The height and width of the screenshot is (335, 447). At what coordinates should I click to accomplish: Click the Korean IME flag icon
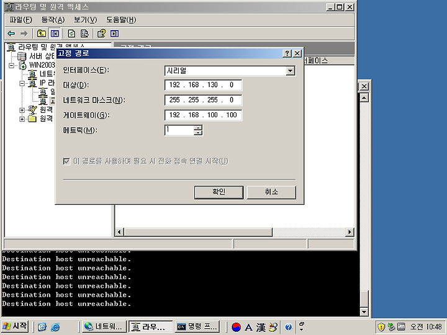(x=236, y=328)
